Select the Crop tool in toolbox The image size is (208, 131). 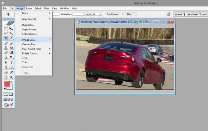pos(6,38)
